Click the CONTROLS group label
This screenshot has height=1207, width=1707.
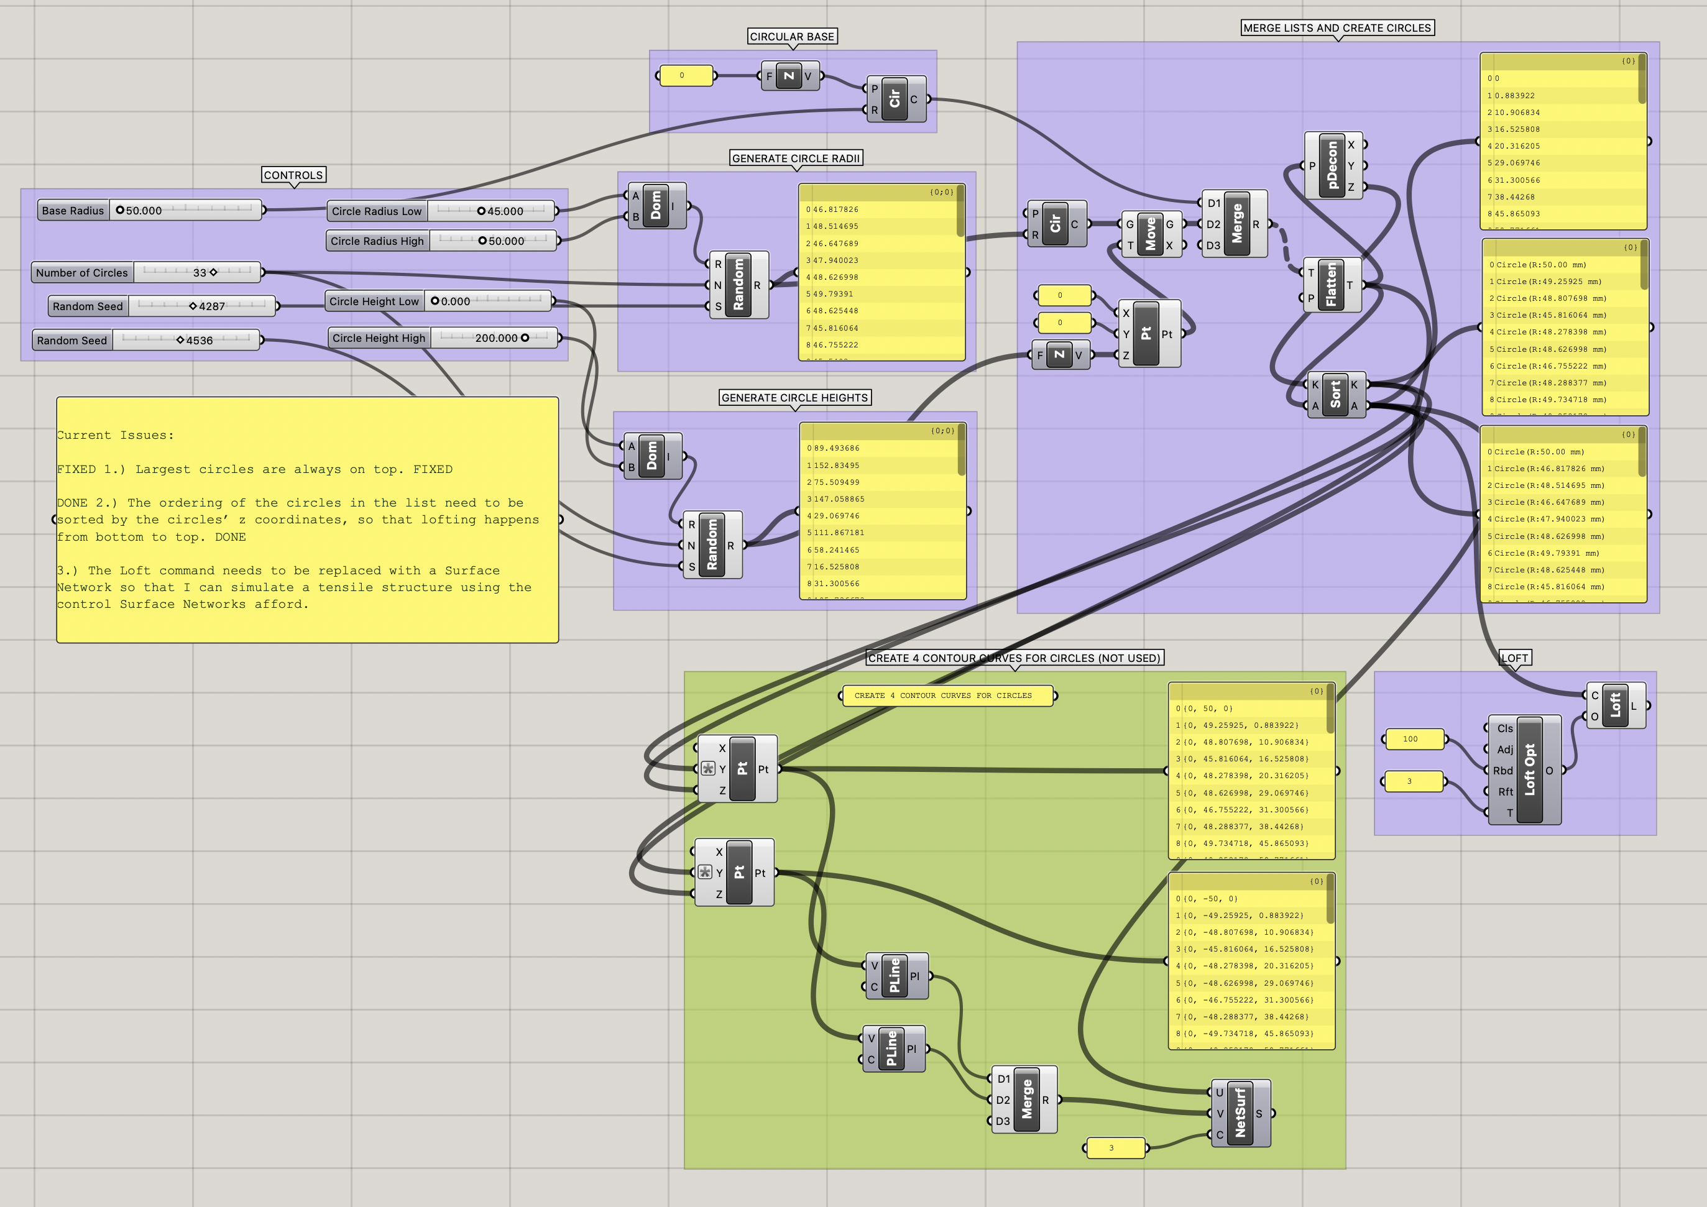(x=293, y=175)
